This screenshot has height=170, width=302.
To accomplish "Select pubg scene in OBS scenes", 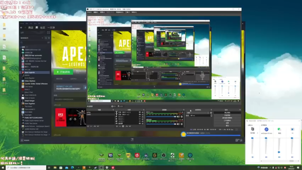I will 100,112.
